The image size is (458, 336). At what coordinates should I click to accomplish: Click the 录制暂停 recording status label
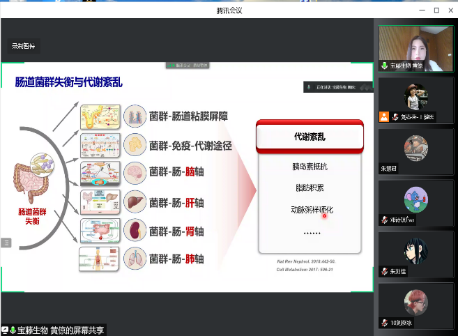(x=22, y=46)
